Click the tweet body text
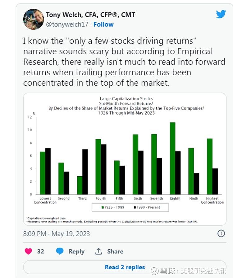The width and height of the screenshot is (233, 278). coord(124,62)
